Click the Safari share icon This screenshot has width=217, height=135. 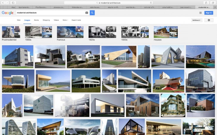206,3
